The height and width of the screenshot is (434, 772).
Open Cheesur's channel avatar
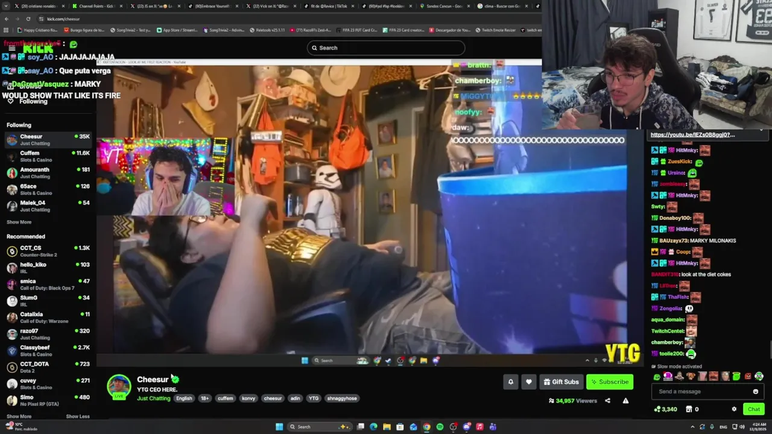[x=119, y=387]
